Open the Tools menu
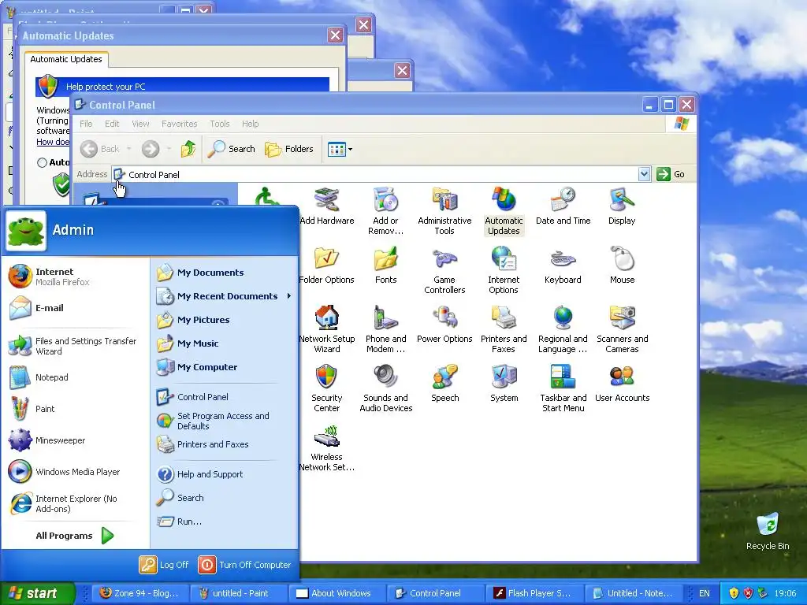The image size is (807, 605). (x=219, y=124)
